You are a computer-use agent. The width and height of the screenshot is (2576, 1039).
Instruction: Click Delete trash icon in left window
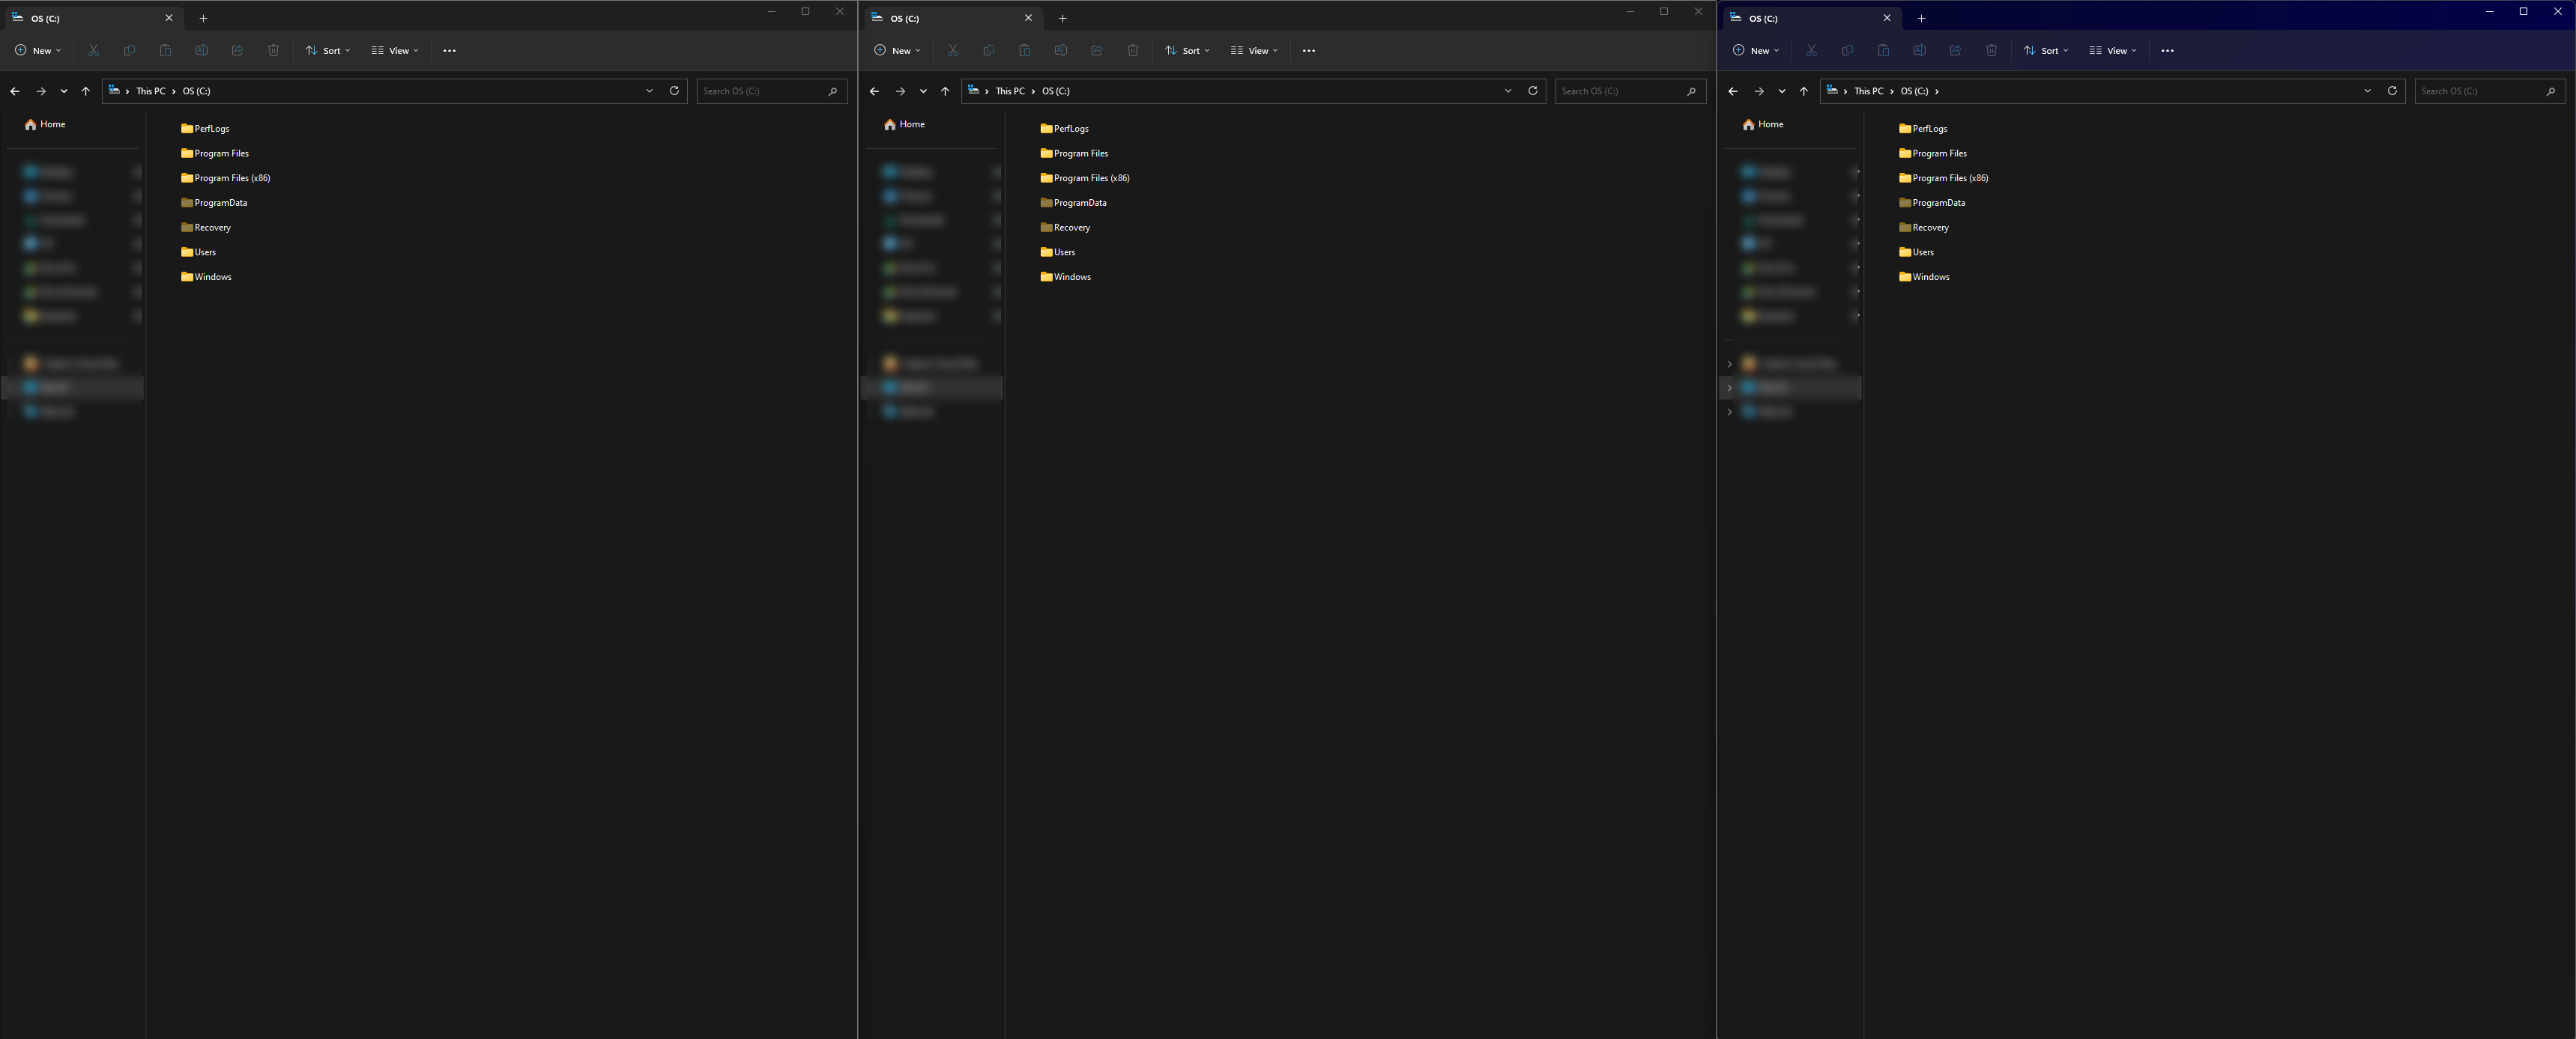point(273,50)
